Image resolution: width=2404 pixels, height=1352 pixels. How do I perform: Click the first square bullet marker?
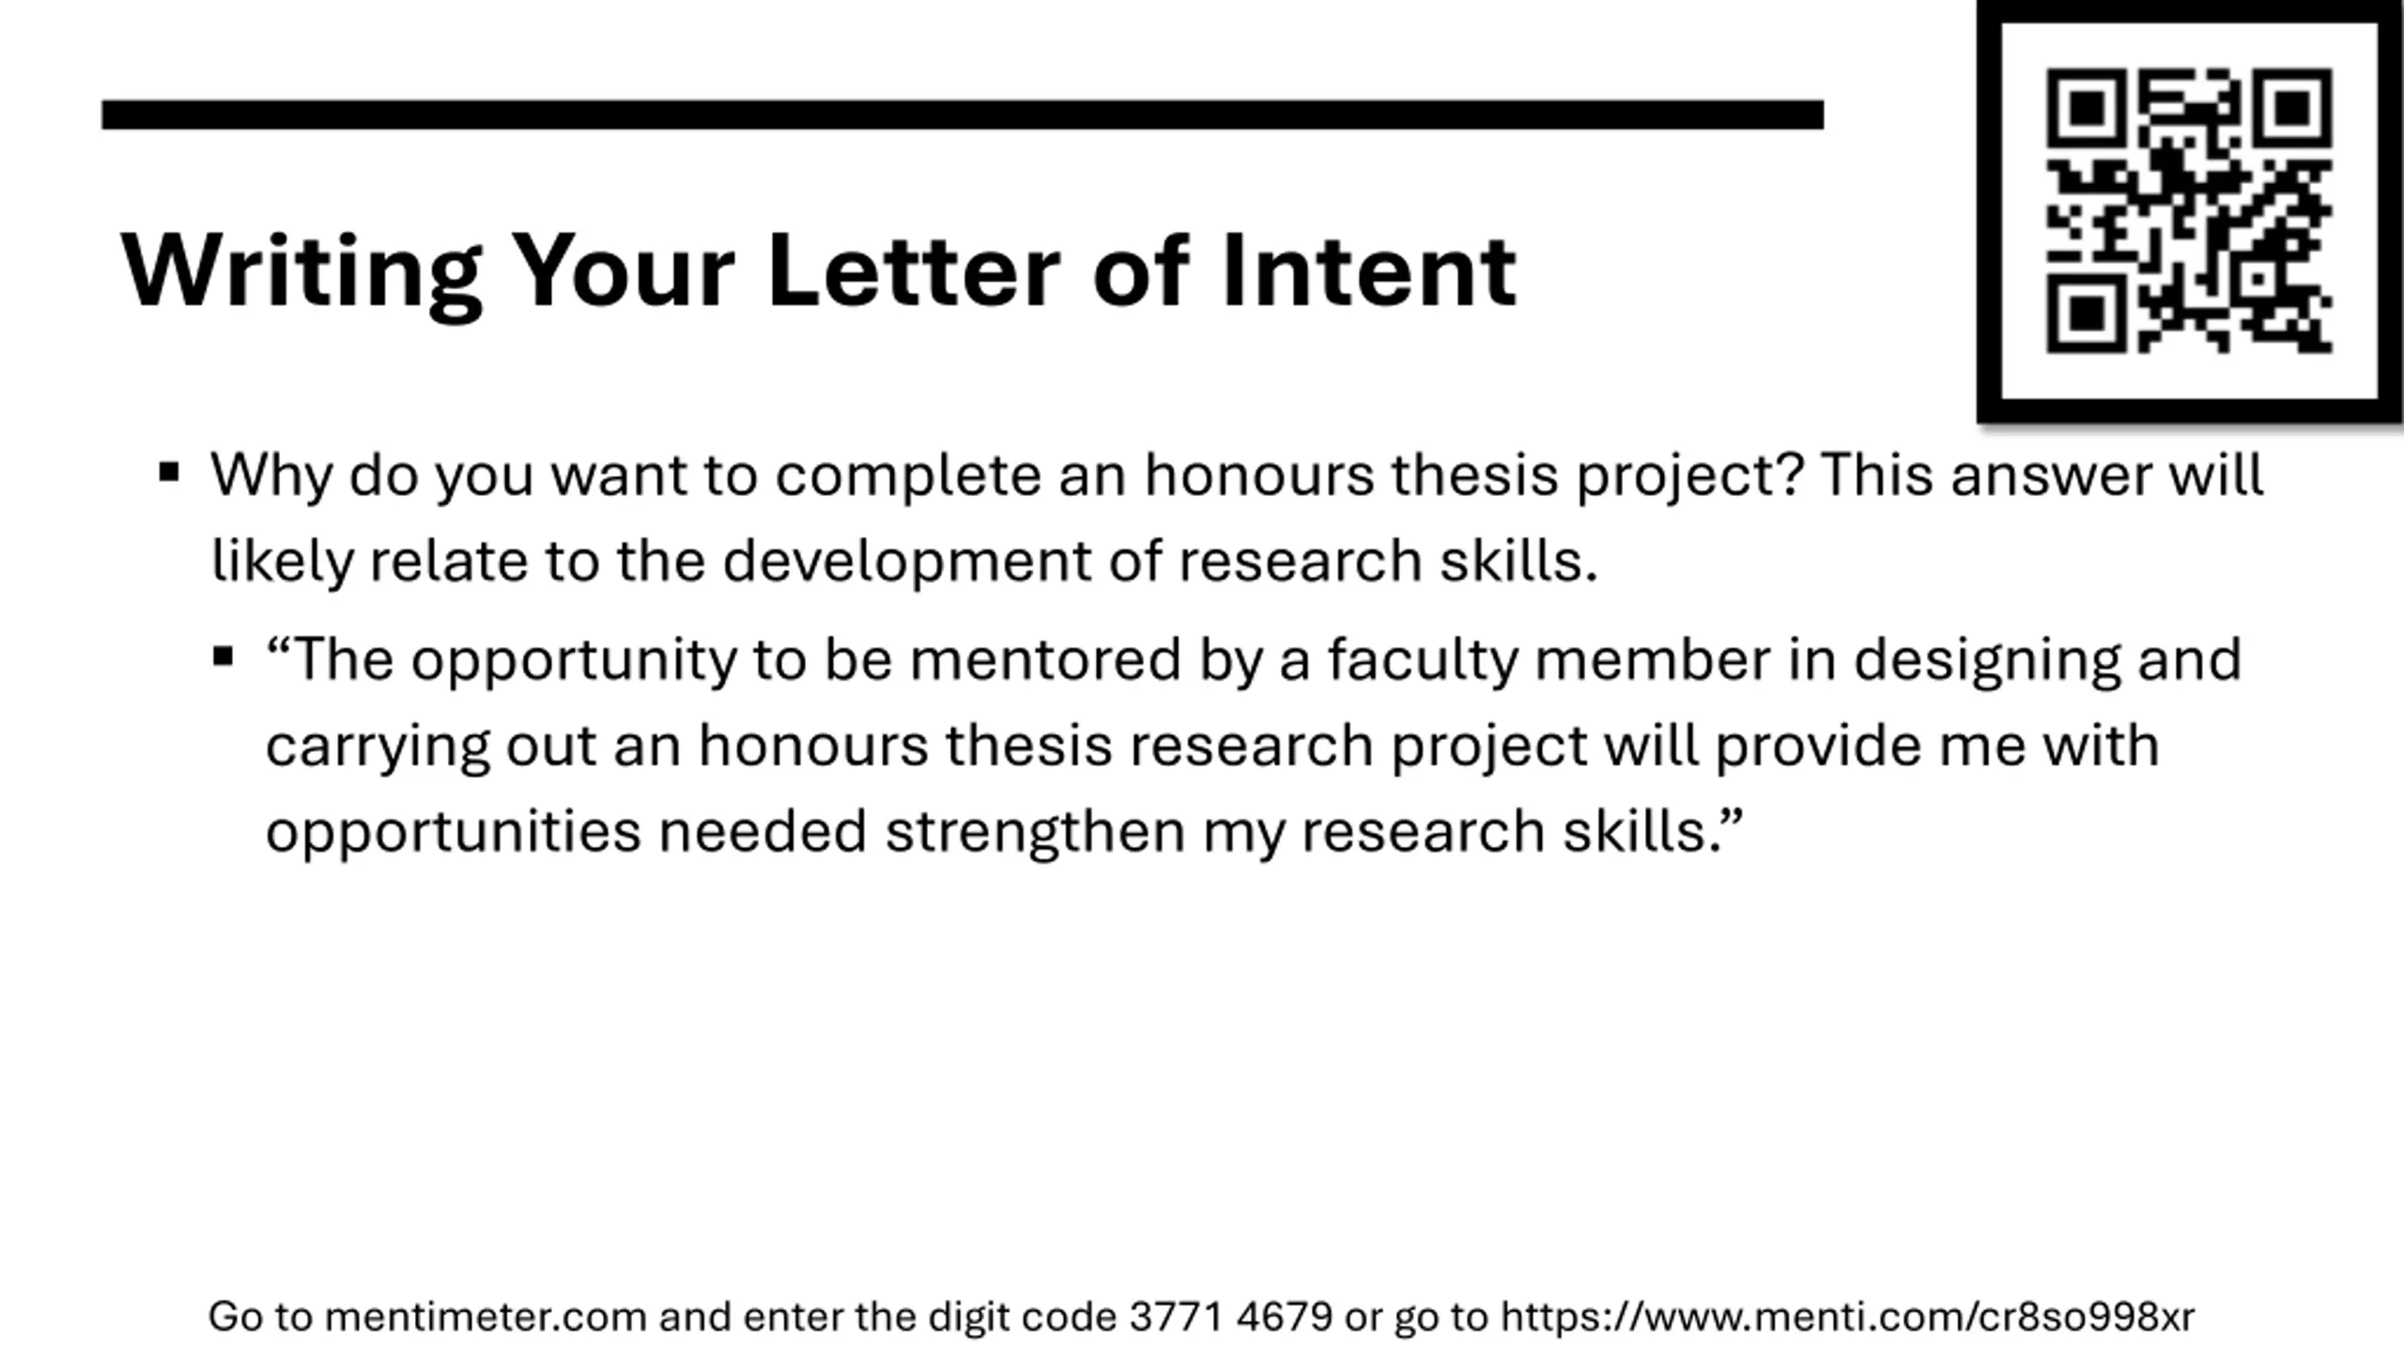169,471
